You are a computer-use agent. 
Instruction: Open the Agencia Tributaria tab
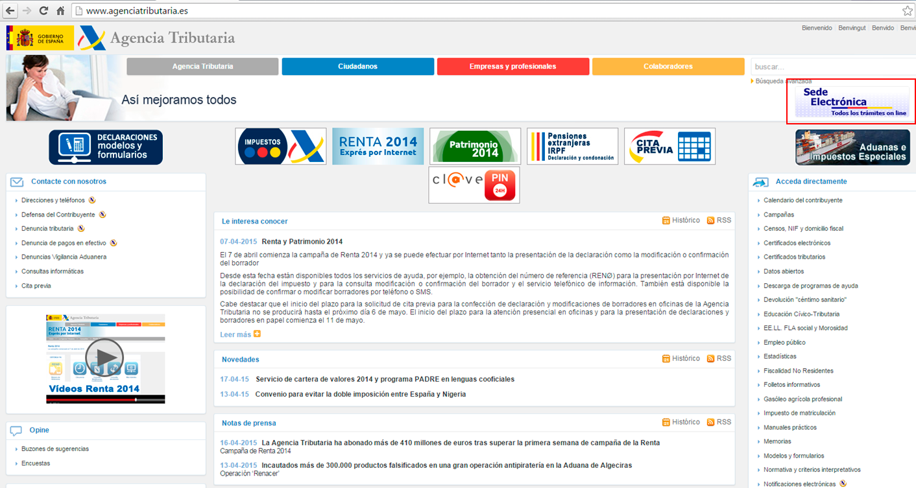click(x=202, y=66)
